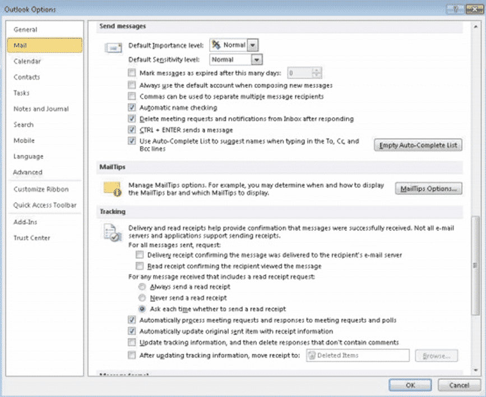Enable Commas can separate recipients checkbox
The image size is (486, 397).
(x=132, y=96)
